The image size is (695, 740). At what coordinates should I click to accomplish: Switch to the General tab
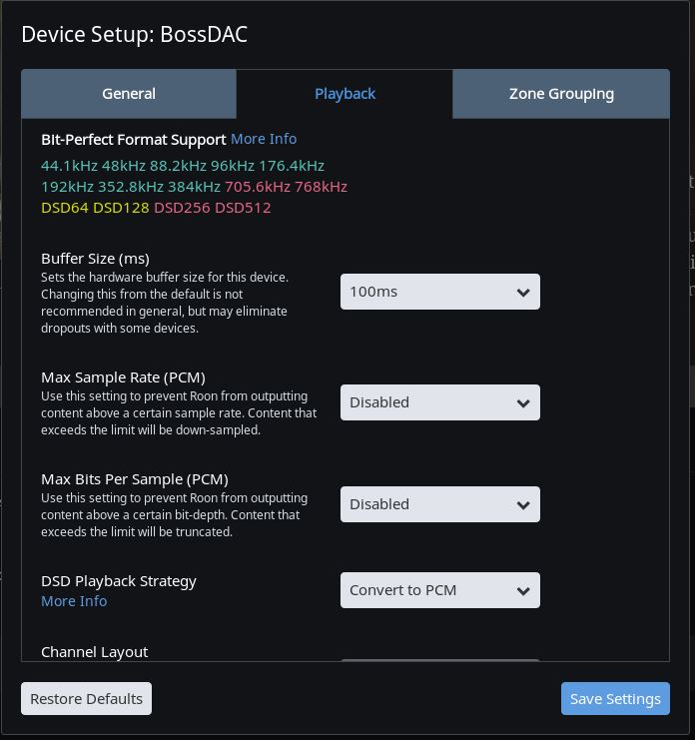coord(129,94)
